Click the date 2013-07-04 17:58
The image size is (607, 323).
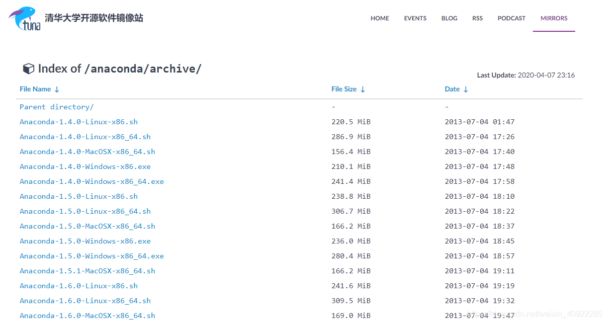[x=480, y=181]
